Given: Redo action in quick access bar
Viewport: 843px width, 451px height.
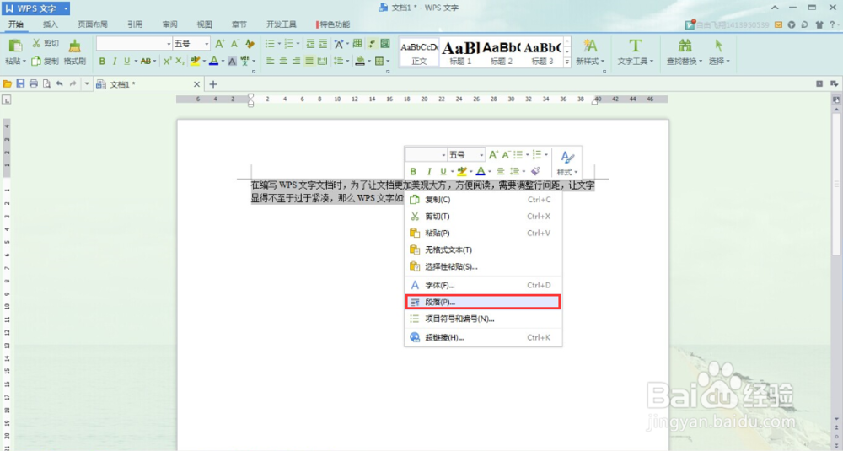Looking at the screenshot, I should click(x=72, y=83).
